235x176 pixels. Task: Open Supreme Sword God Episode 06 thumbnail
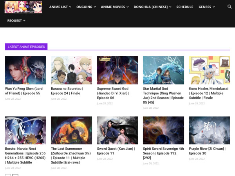click(x=117, y=70)
